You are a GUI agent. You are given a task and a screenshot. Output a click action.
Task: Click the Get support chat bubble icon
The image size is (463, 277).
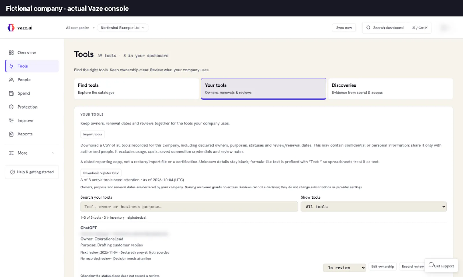[431, 265]
